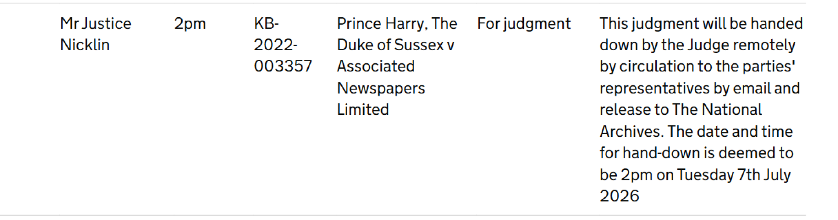
Task: Click 'representatives by email and' line
Action: [x=700, y=88]
